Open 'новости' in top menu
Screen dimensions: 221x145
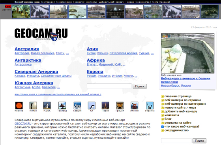coord(79,2)
